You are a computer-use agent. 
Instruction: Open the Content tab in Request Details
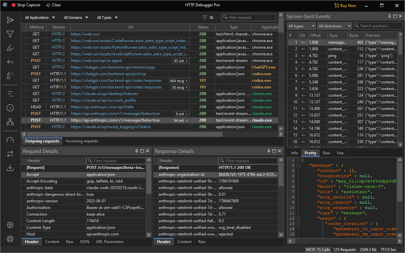[52, 242]
